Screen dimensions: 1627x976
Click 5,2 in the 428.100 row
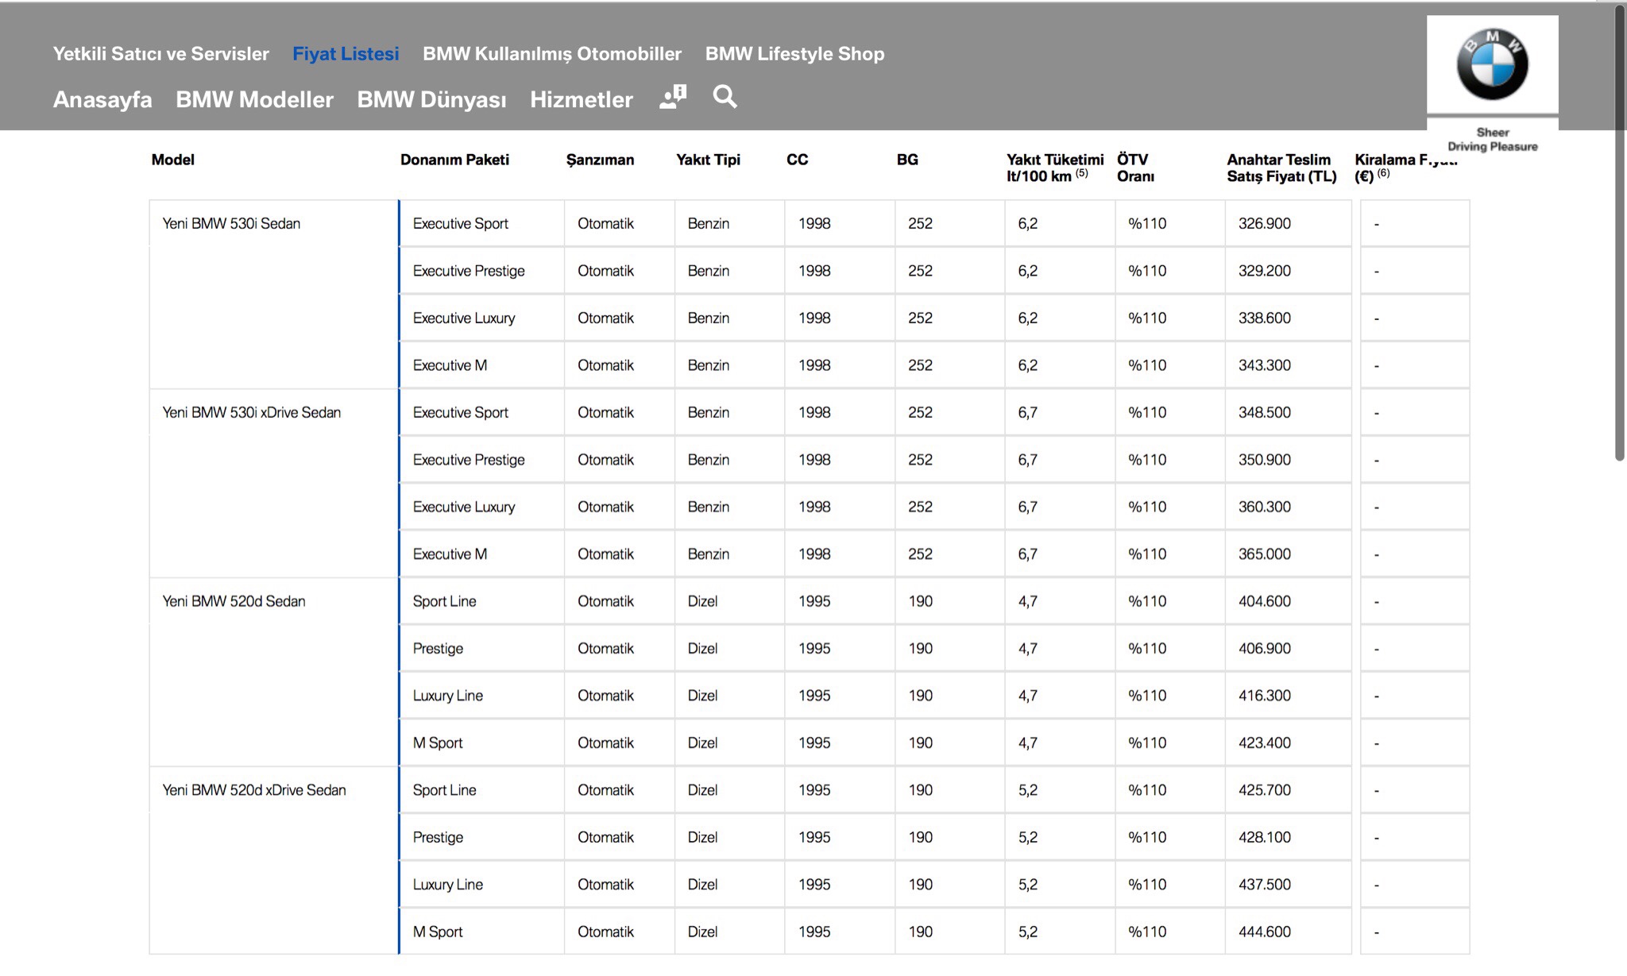[x=1027, y=837]
